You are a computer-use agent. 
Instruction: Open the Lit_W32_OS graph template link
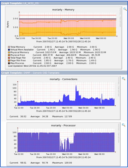(x=31, y=3)
